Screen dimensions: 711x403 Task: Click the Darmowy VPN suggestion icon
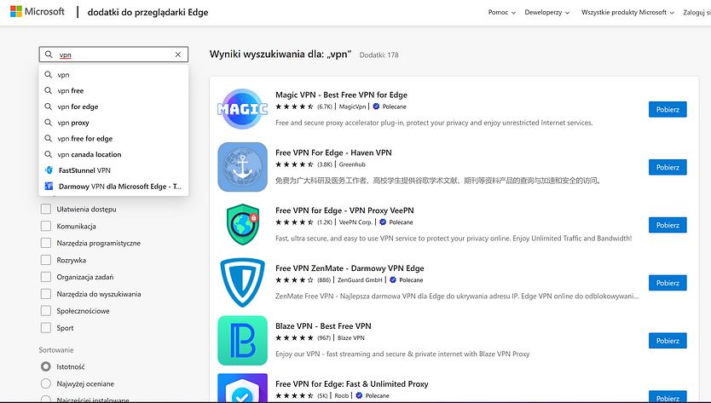[x=49, y=187]
